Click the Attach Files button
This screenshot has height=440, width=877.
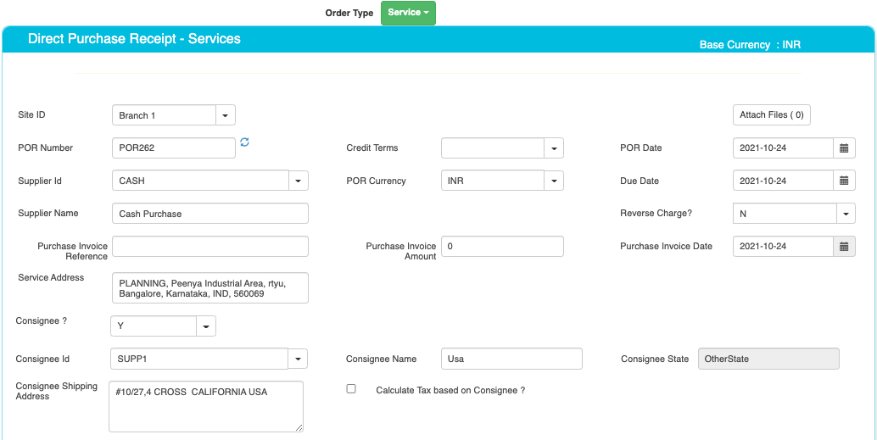point(771,115)
